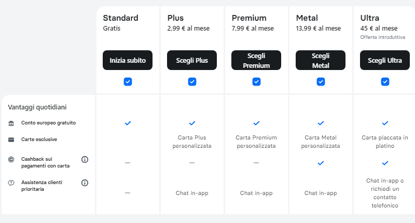Select the Scegli Premium button
415x223 pixels.
click(256, 60)
